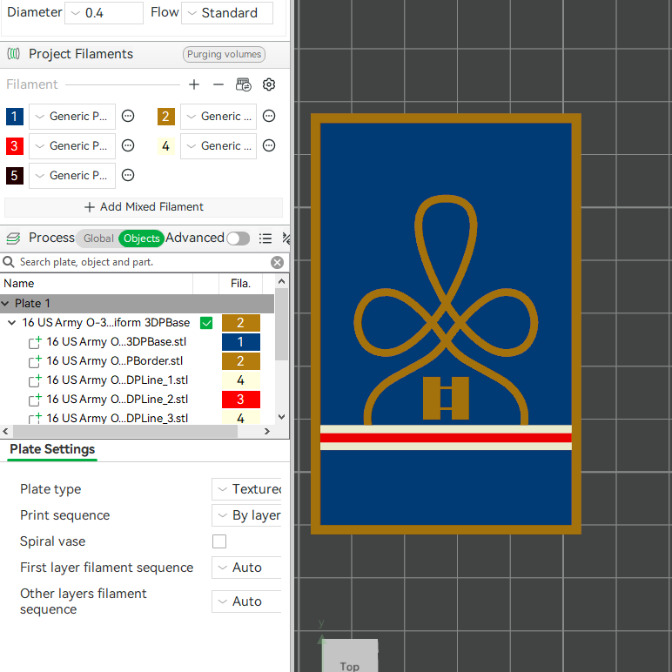Click the Fila. column header
The height and width of the screenshot is (672, 672).
[x=240, y=283]
